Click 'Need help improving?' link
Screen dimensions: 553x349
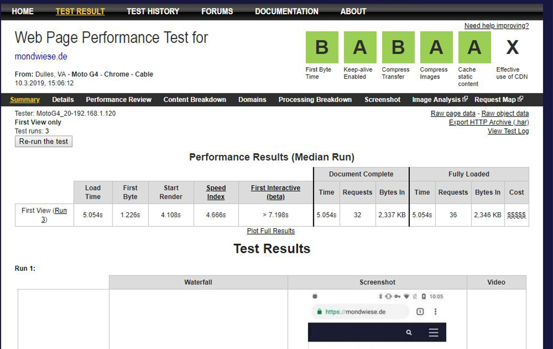click(x=497, y=26)
